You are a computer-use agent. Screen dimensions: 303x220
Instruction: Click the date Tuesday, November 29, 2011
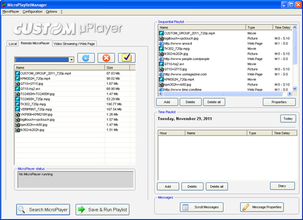pyautogui.click(x=185, y=119)
